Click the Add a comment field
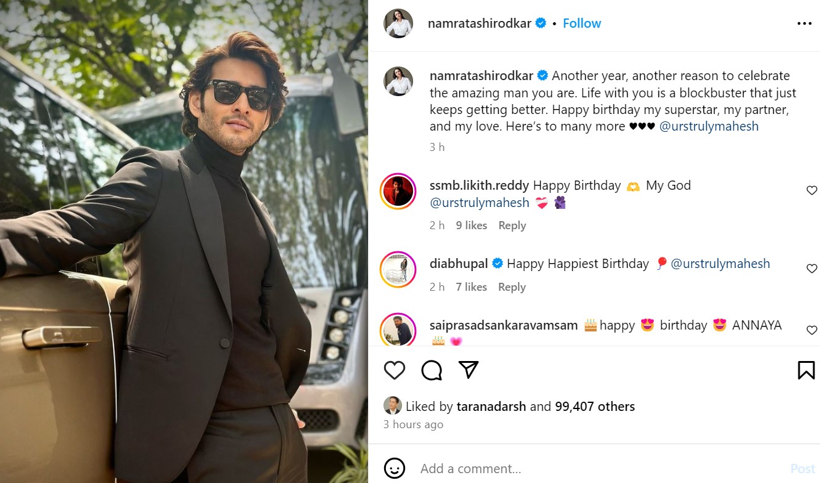The image size is (820, 483). (x=592, y=468)
